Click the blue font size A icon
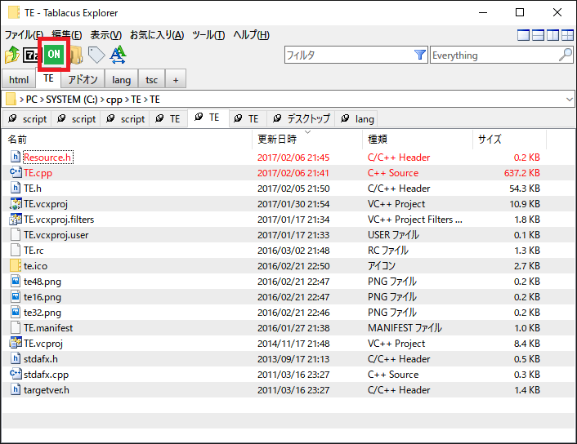 coord(119,55)
